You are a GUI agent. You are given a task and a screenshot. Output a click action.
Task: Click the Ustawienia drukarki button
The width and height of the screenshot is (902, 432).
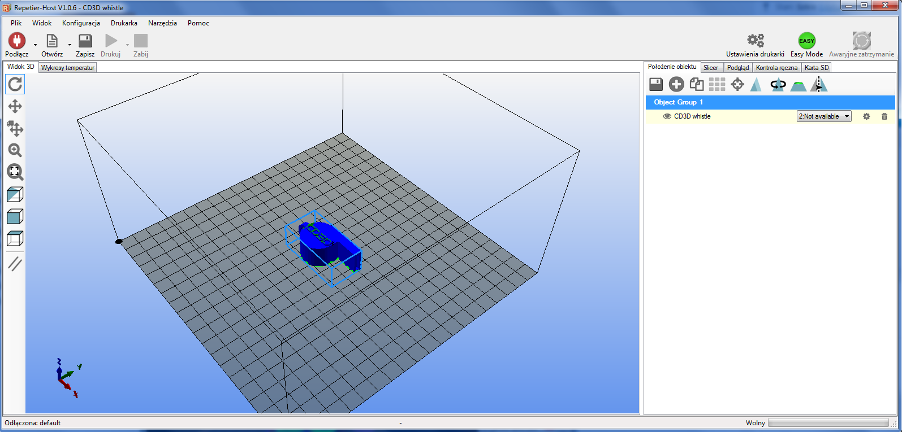(x=755, y=45)
